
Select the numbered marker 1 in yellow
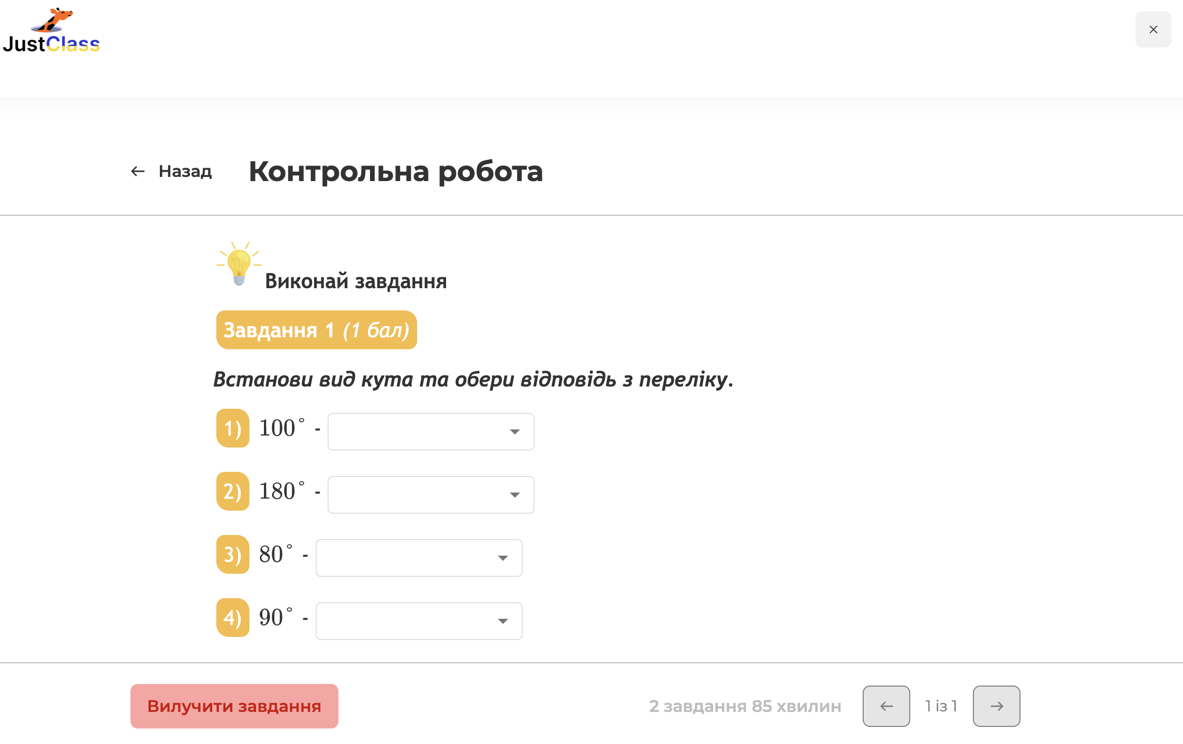[232, 428]
